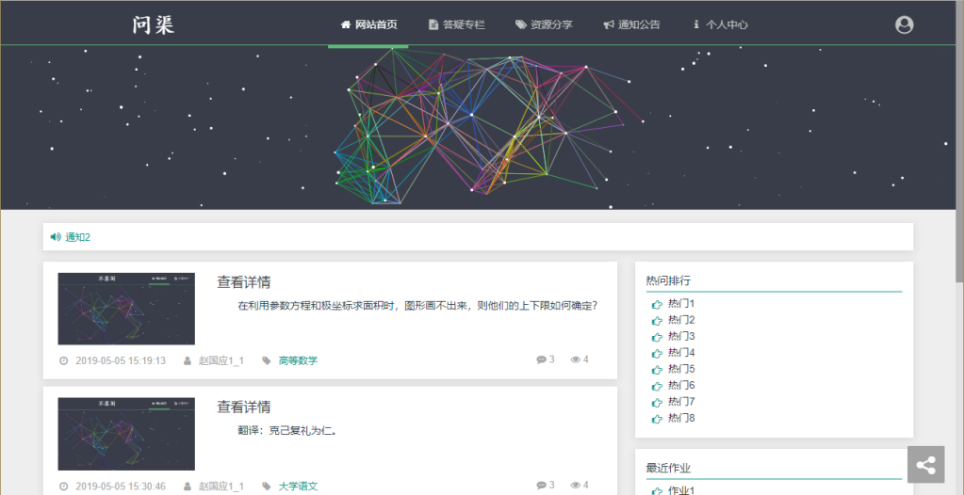
Task: Click the text 翻译：克己复礼为仁。
Action: pyautogui.click(x=287, y=430)
